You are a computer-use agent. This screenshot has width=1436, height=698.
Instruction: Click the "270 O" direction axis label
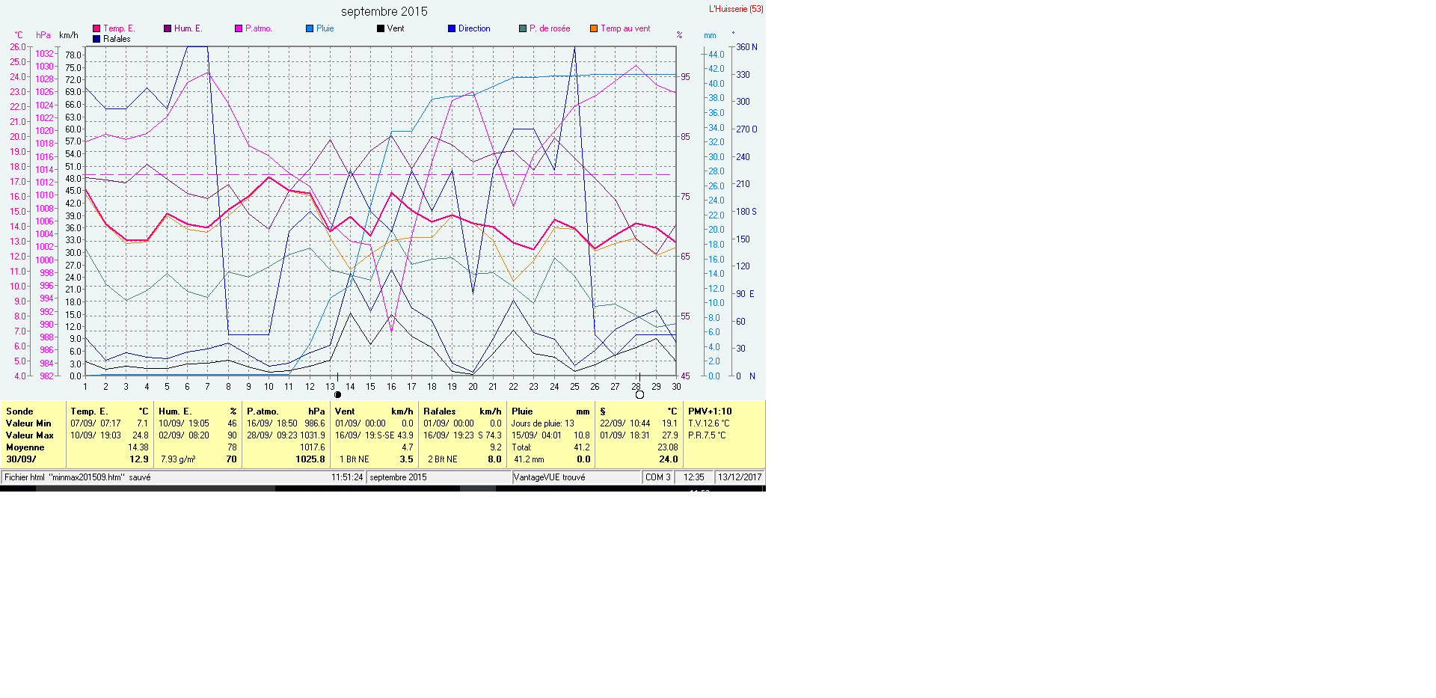pos(746,129)
